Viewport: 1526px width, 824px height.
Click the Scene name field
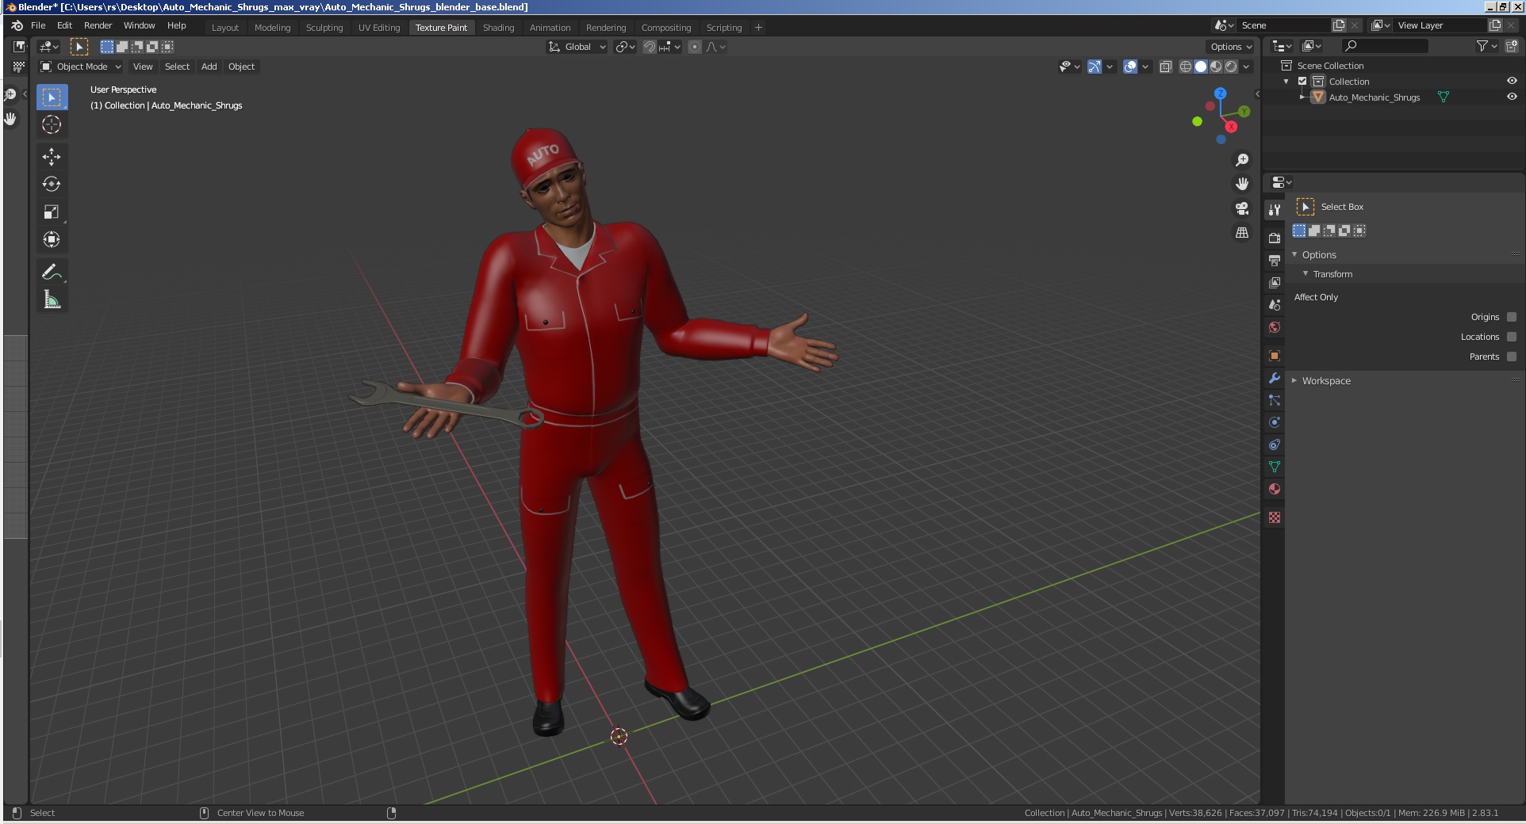[x=1283, y=25]
